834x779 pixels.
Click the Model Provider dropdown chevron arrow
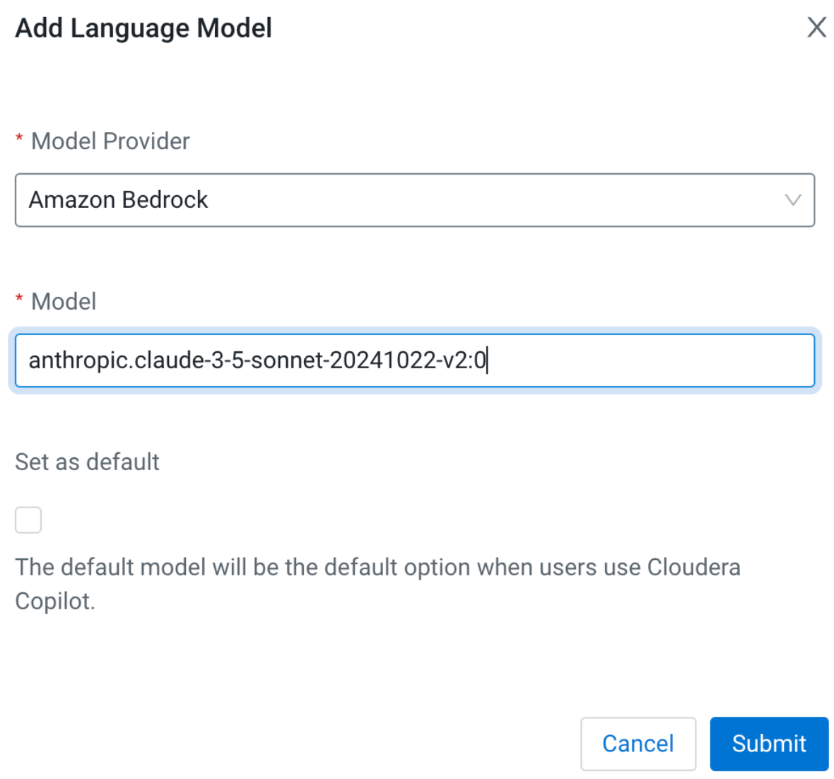coord(792,200)
